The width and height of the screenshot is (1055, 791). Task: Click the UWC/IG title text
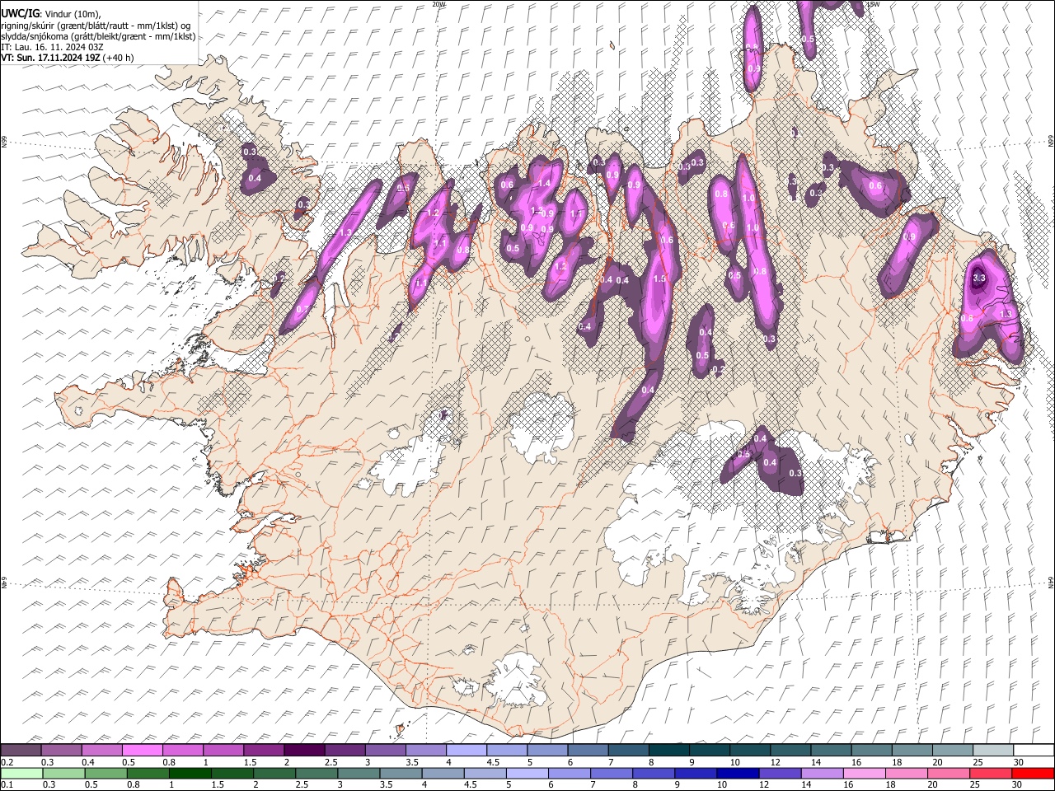point(20,14)
